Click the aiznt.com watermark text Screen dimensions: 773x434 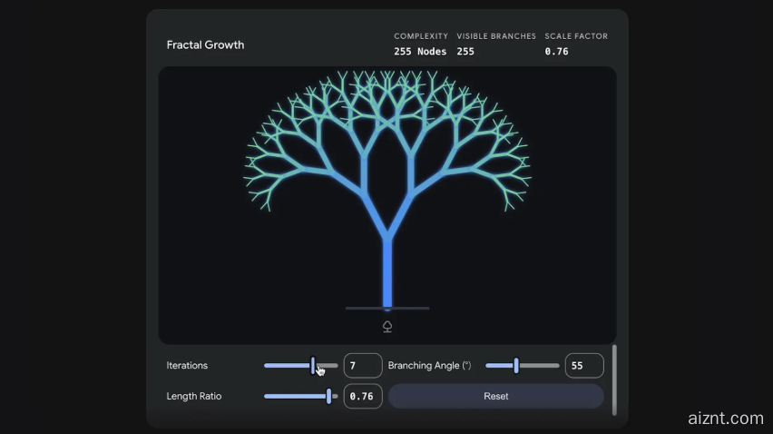point(726,419)
